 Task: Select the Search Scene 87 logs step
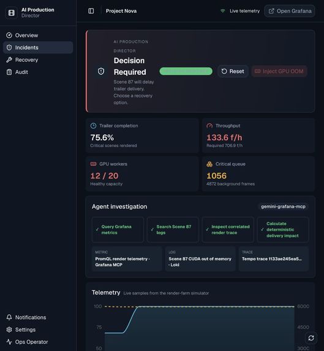[x=173, y=230]
